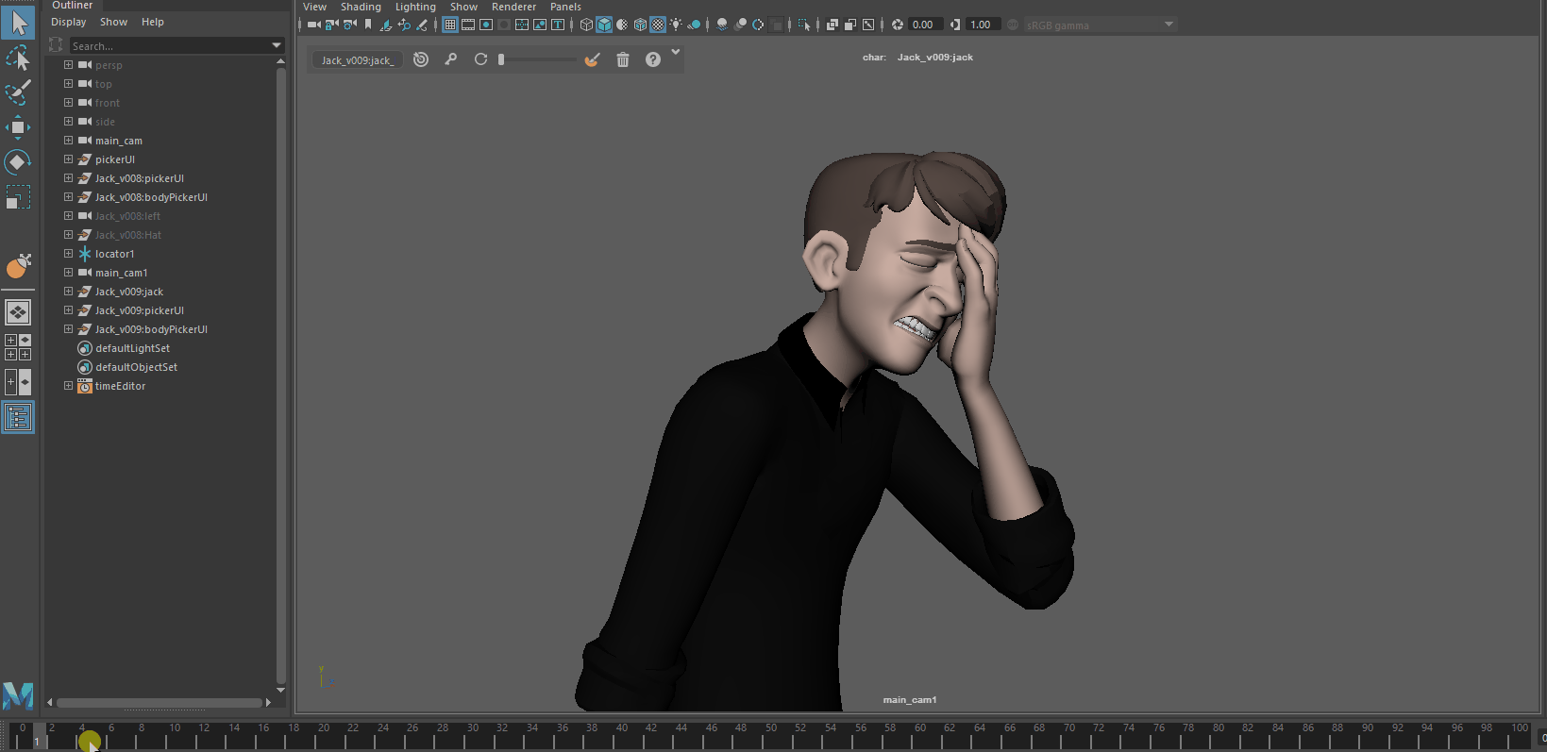Expand the pickerUI node
1547x752 pixels.
68,159
